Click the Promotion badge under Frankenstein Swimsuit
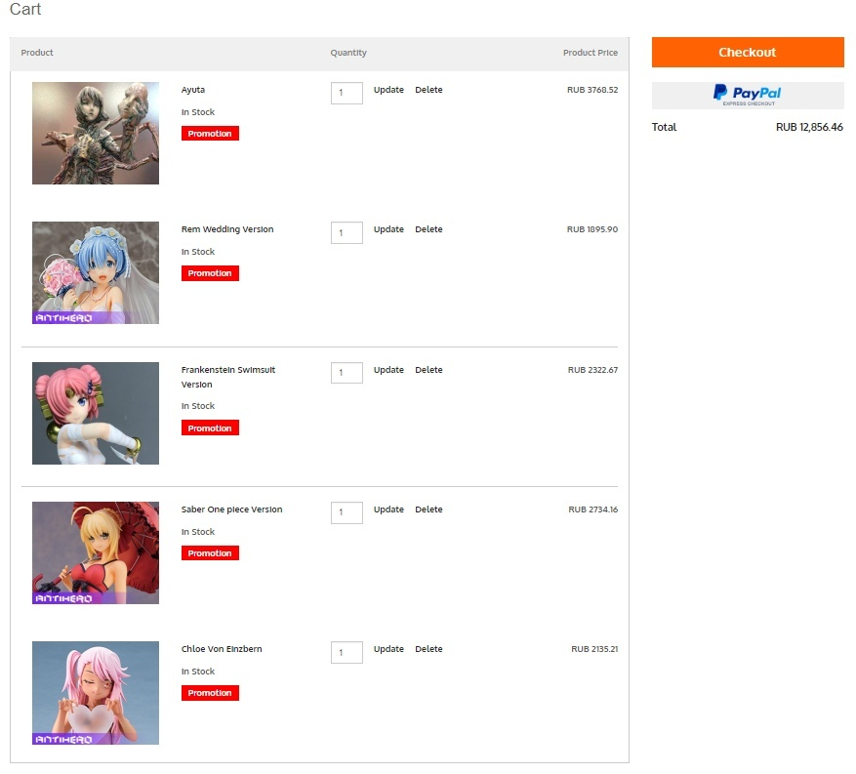The image size is (856, 774). [210, 428]
